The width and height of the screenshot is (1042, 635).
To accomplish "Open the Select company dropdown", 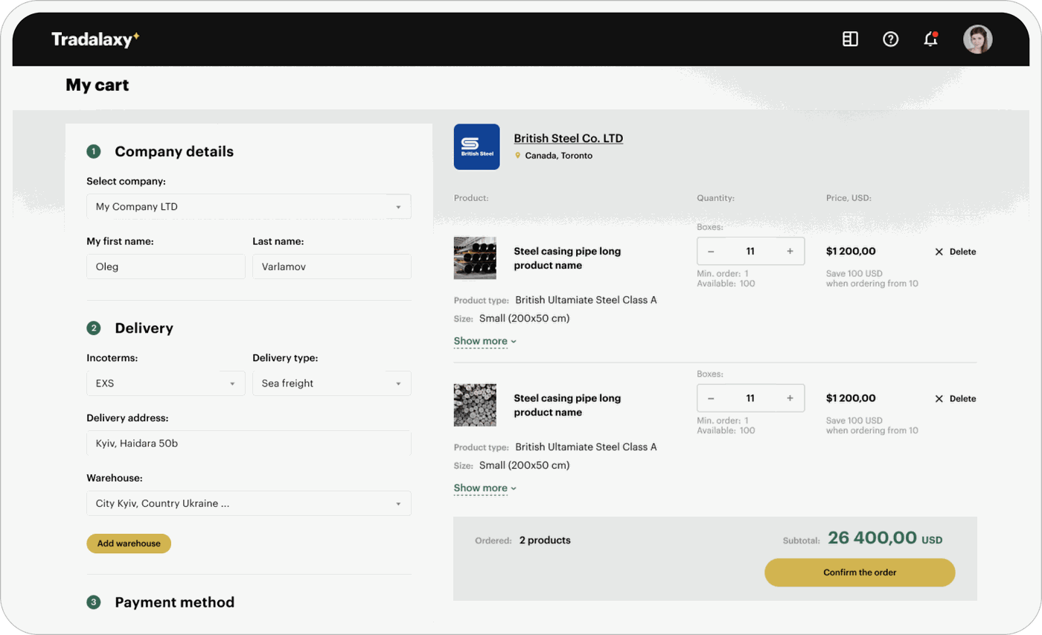I will coord(249,206).
